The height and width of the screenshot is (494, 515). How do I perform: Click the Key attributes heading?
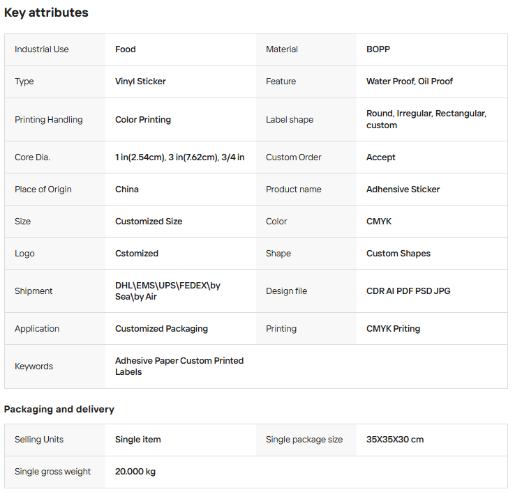tap(46, 13)
